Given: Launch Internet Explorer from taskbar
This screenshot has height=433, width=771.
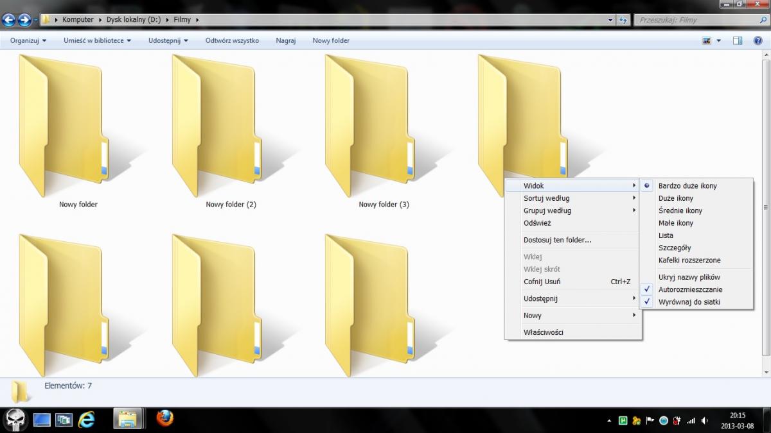Looking at the screenshot, I should click(86, 420).
